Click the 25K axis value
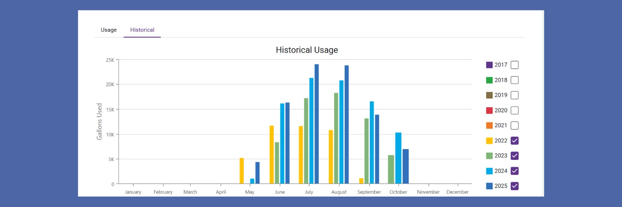Image resolution: width=622 pixels, height=207 pixels. pos(110,60)
